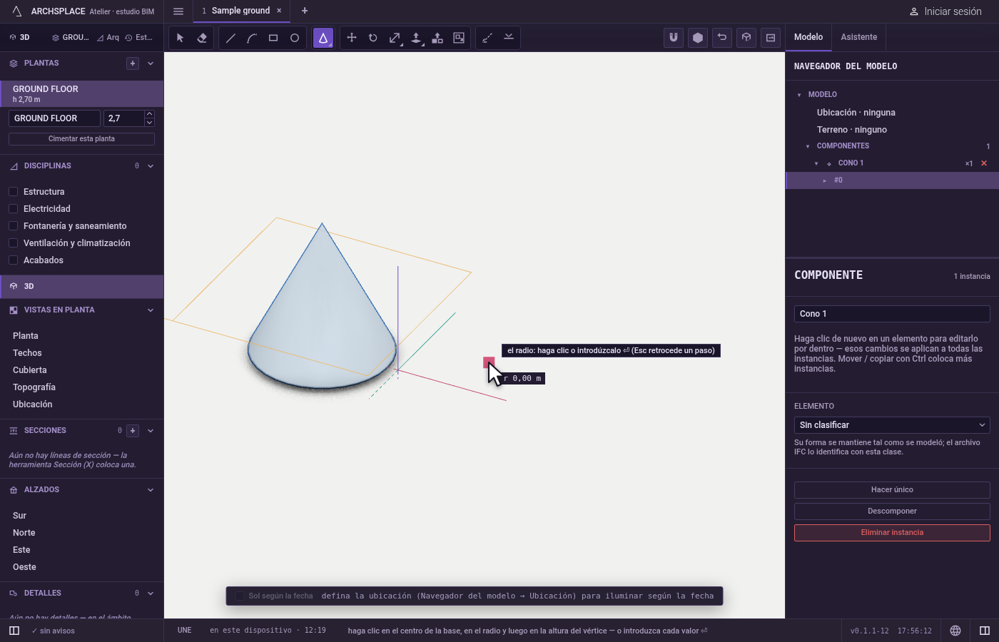Check the Electricidad discipline
Screen dimensions: 999x642
click(x=13, y=209)
